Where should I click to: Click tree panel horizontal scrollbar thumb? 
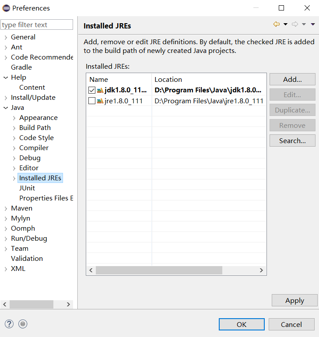(32, 304)
